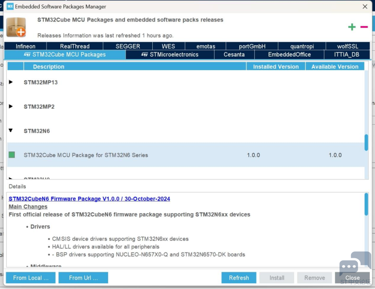Click the From Local button

31,278
